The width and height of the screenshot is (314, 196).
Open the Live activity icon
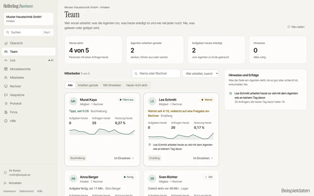[x=6, y=60]
